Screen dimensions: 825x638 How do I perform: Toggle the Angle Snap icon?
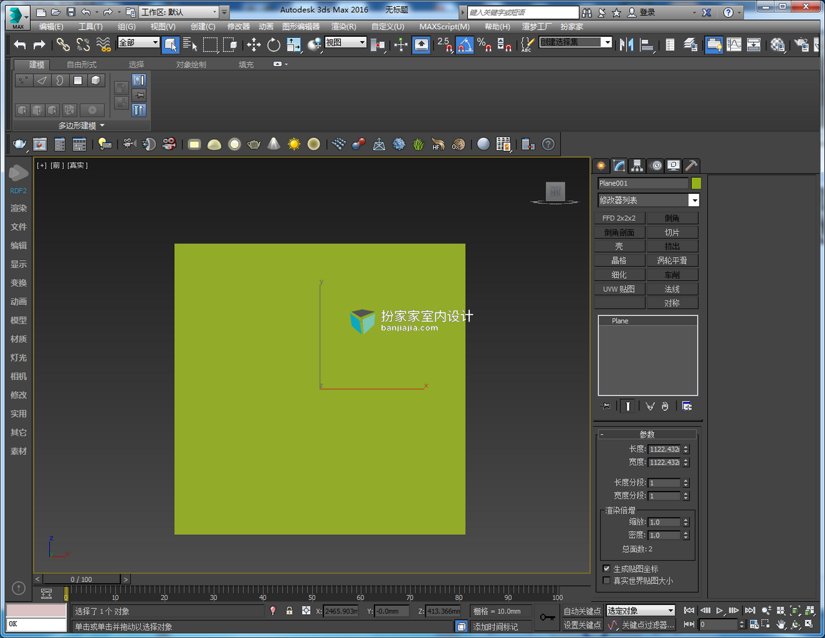click(x=465, y=44)
